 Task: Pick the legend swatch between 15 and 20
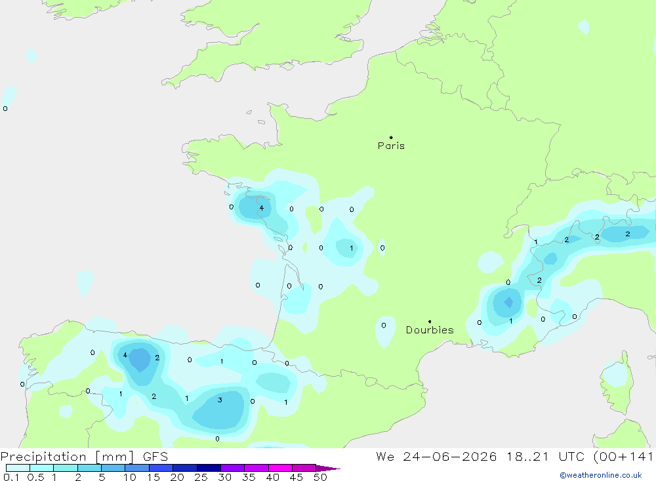tap(161, 468)
